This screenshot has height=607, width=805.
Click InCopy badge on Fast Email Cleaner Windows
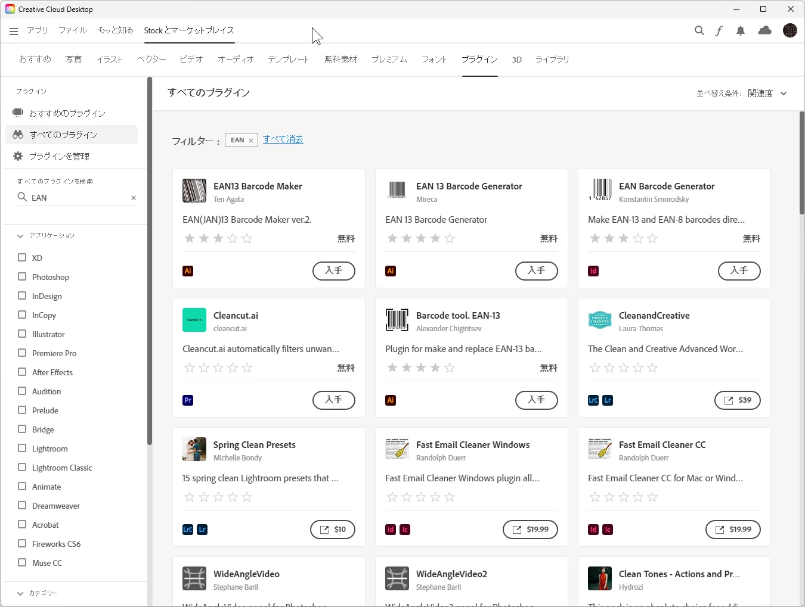click(405, 530)
